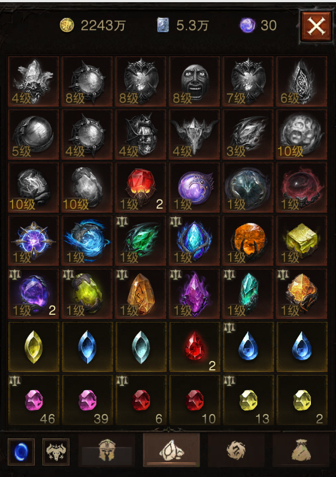The height and width of the screenshot is (477, 336).
Task: Select the green shard gem with scale mark
Action: 141,240
